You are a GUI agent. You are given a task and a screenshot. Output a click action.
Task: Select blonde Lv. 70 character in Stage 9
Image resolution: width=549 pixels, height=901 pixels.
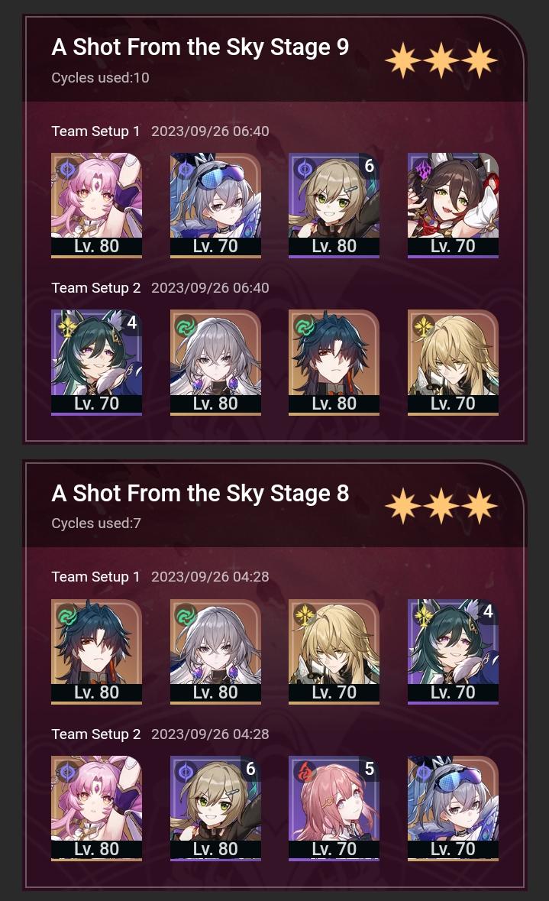(453, 362)
